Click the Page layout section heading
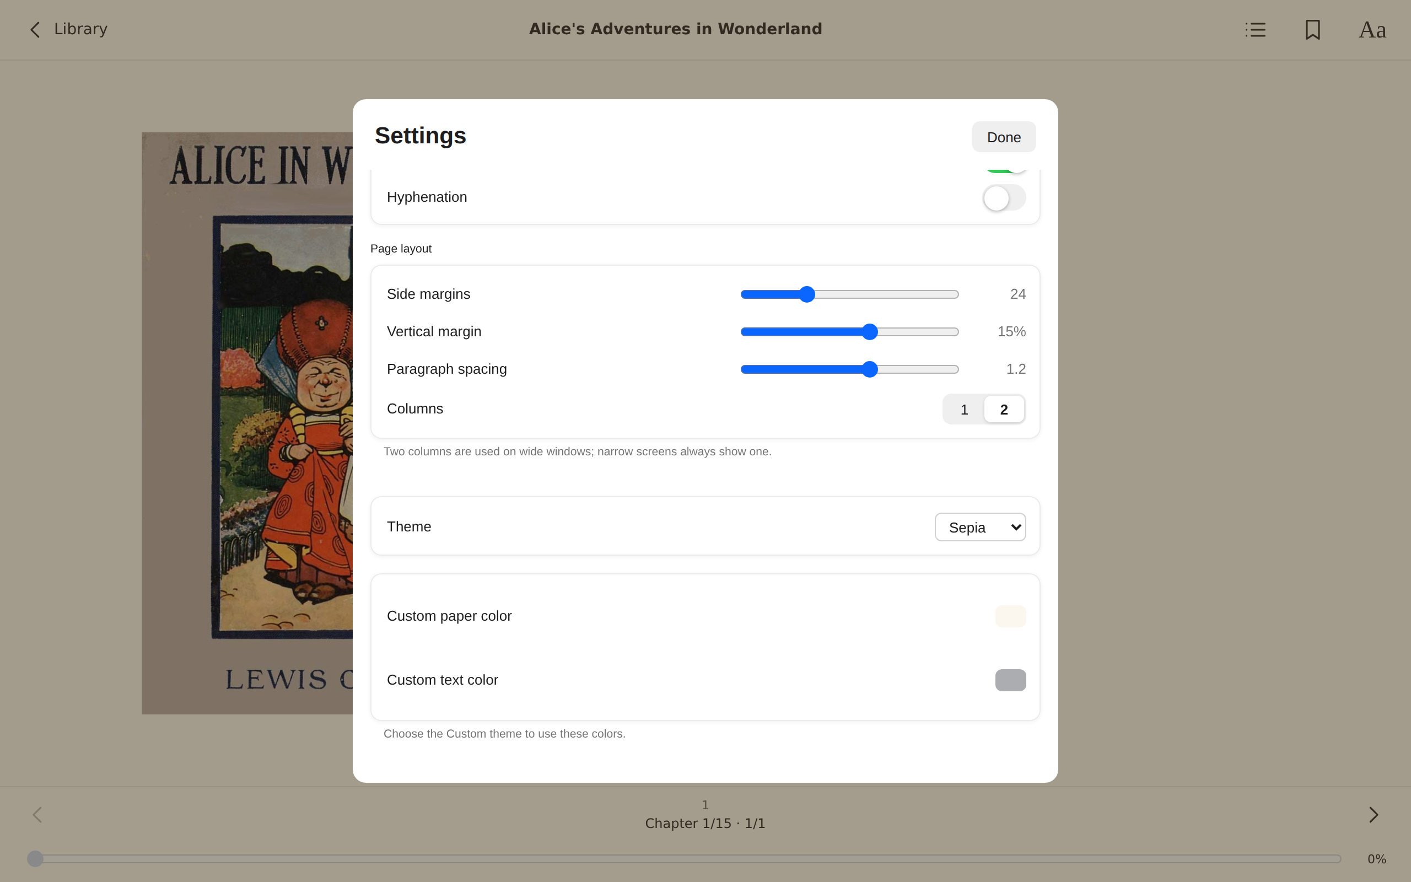Viewport: 1411px width, 882px height. [401, 249]
